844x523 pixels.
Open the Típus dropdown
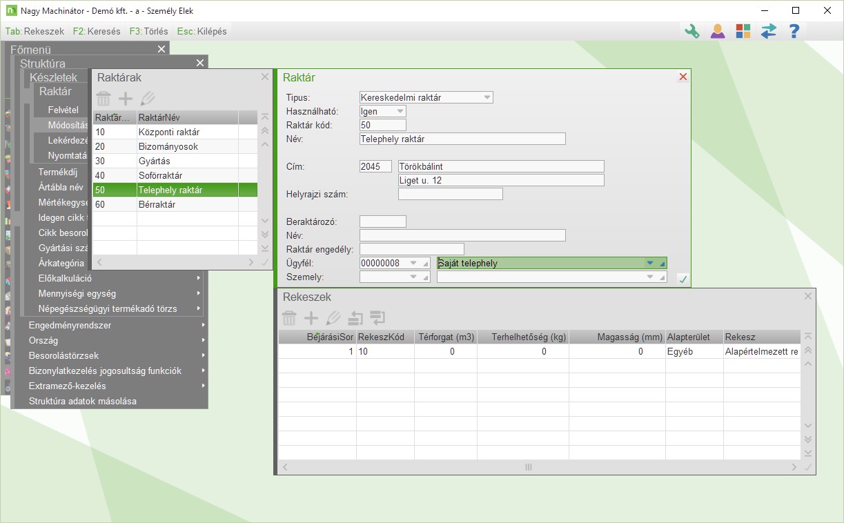(x=487, y=97)
